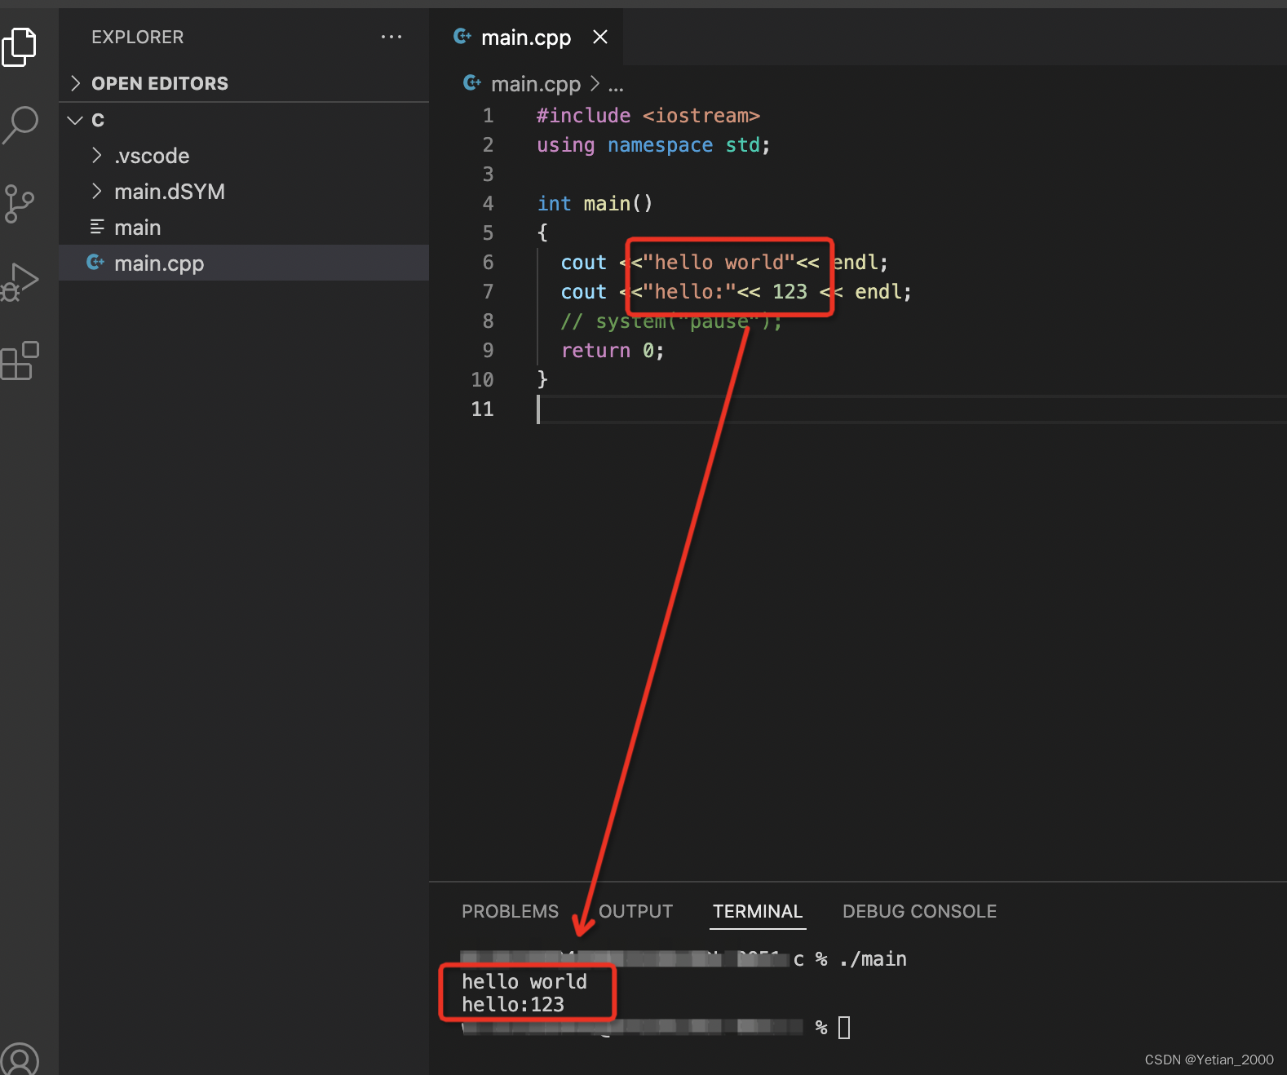Collapse the C workspace folder

244,120
